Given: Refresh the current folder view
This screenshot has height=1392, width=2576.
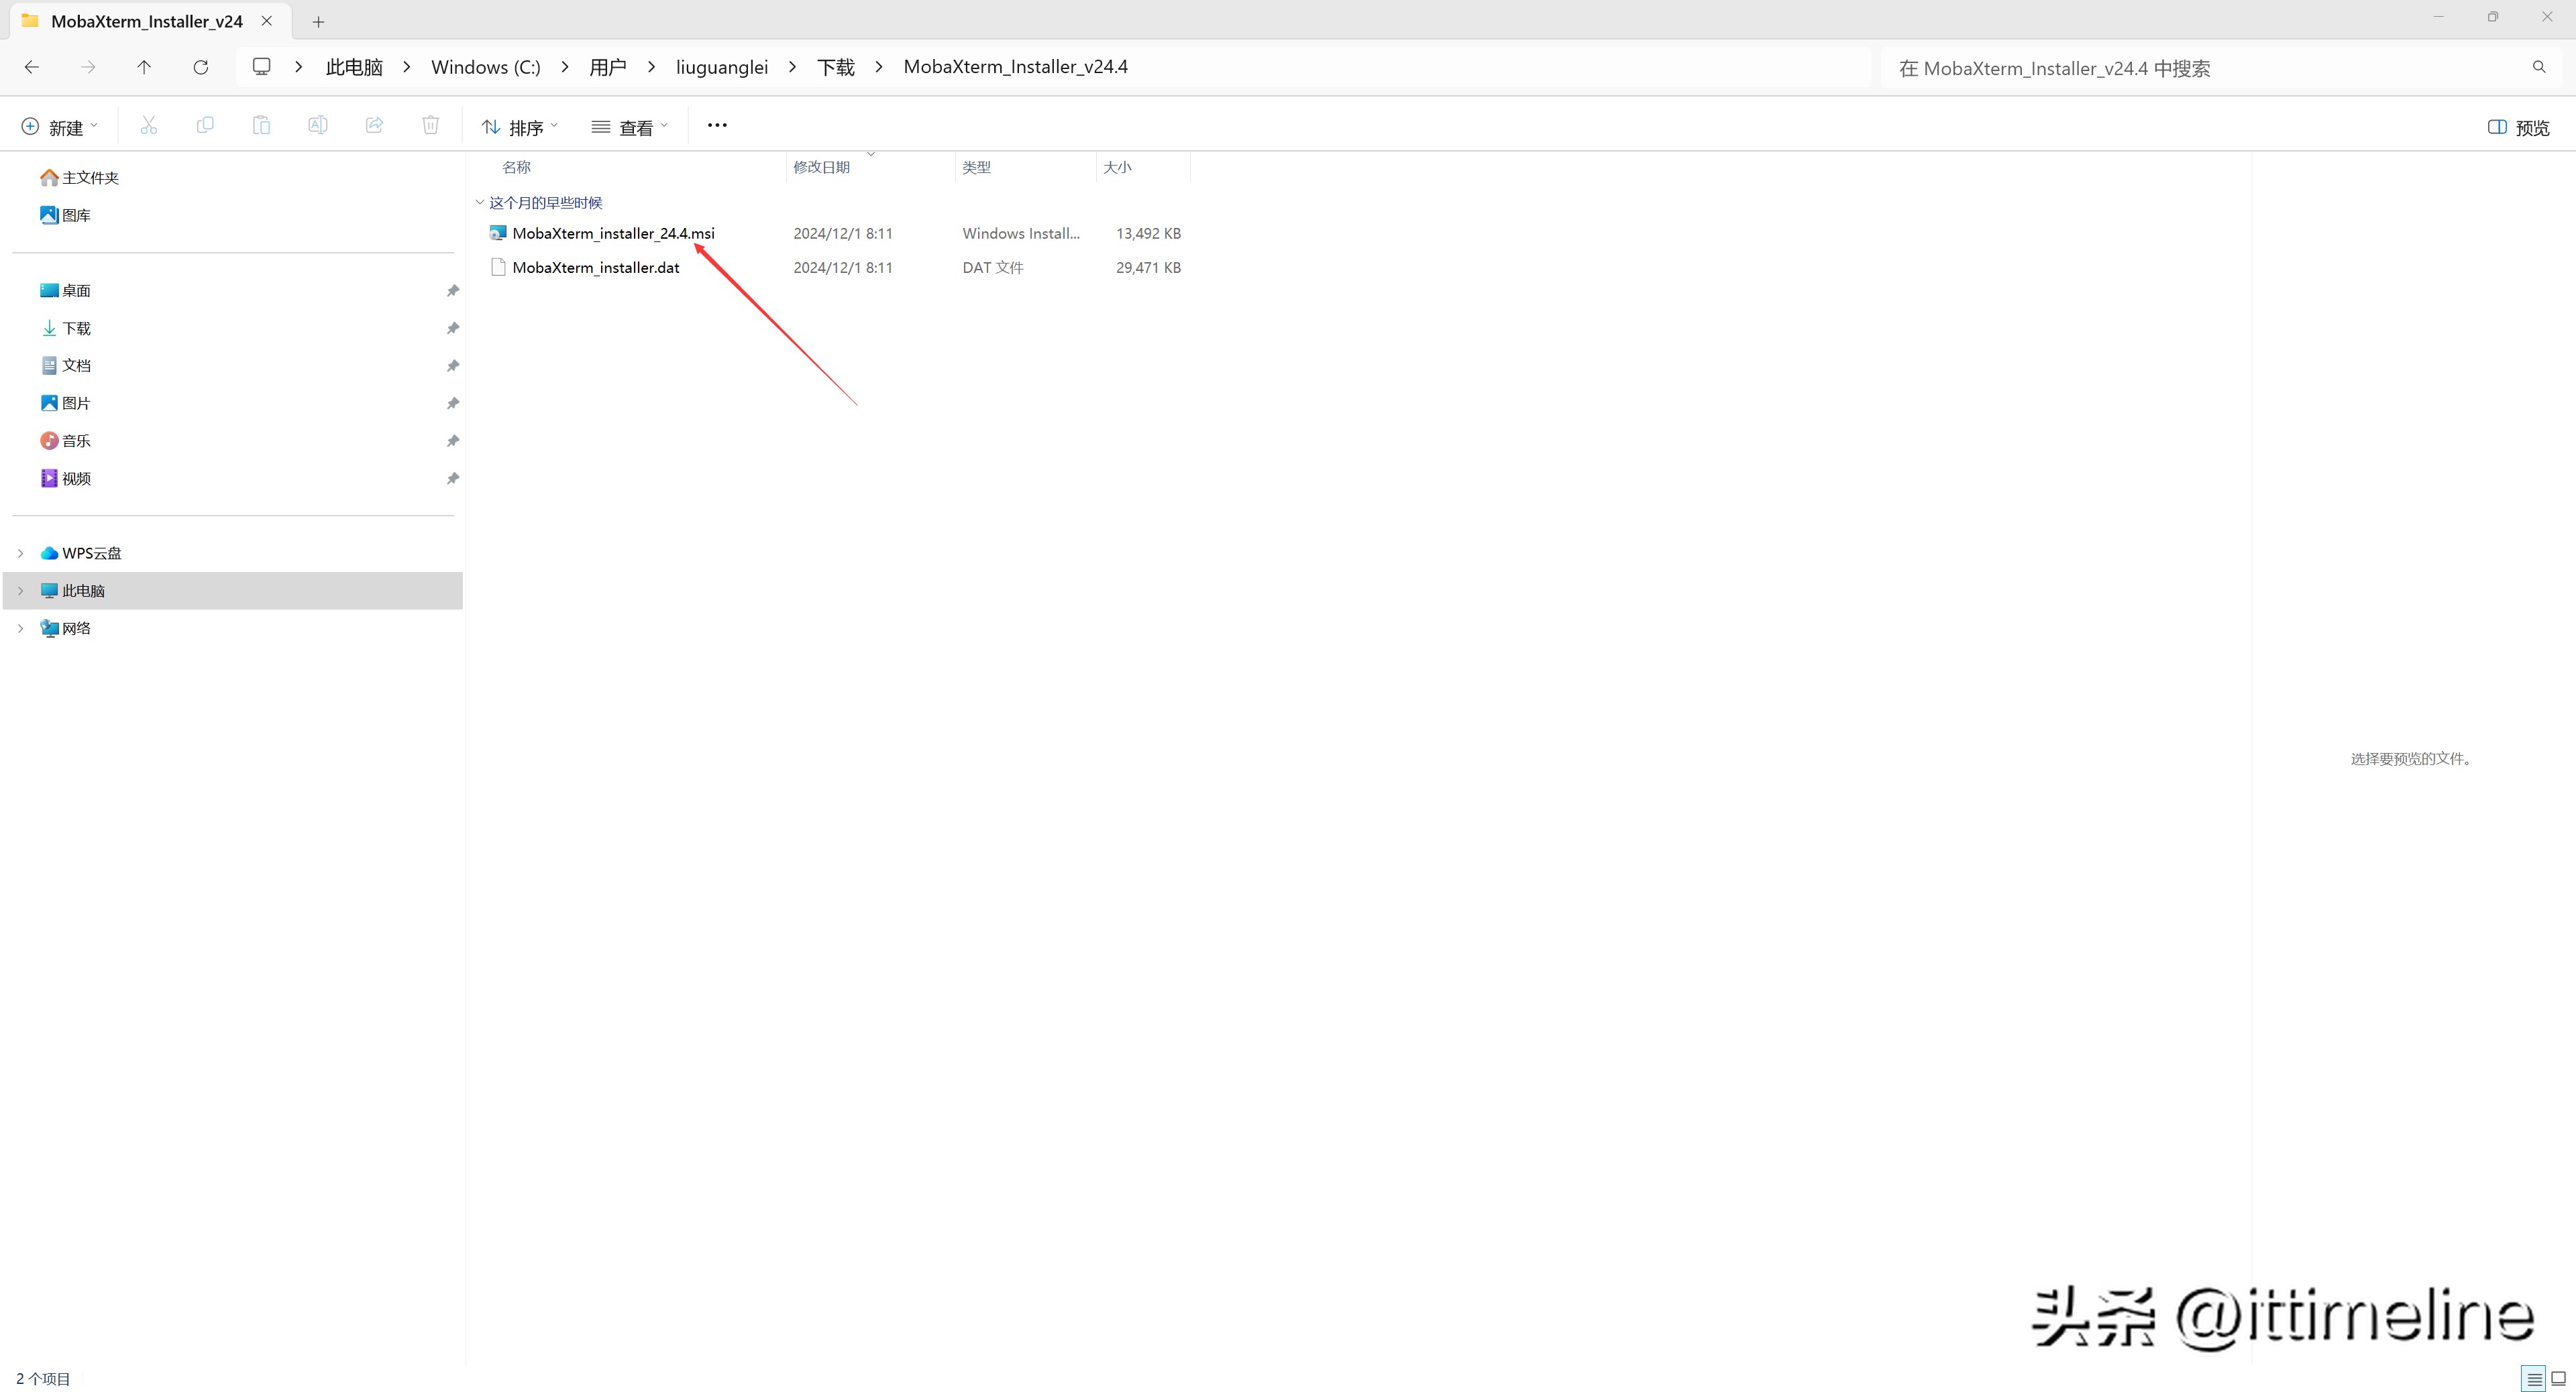Looking at the screenshot, I should 200,67.
